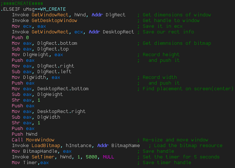The width and height of the screenshot is (235, 168).
Task: Click BitmapName argument after Addr
Action: tap(126, 146)
